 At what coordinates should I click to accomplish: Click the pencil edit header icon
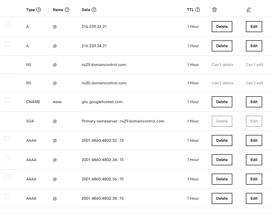pos(249,10)
